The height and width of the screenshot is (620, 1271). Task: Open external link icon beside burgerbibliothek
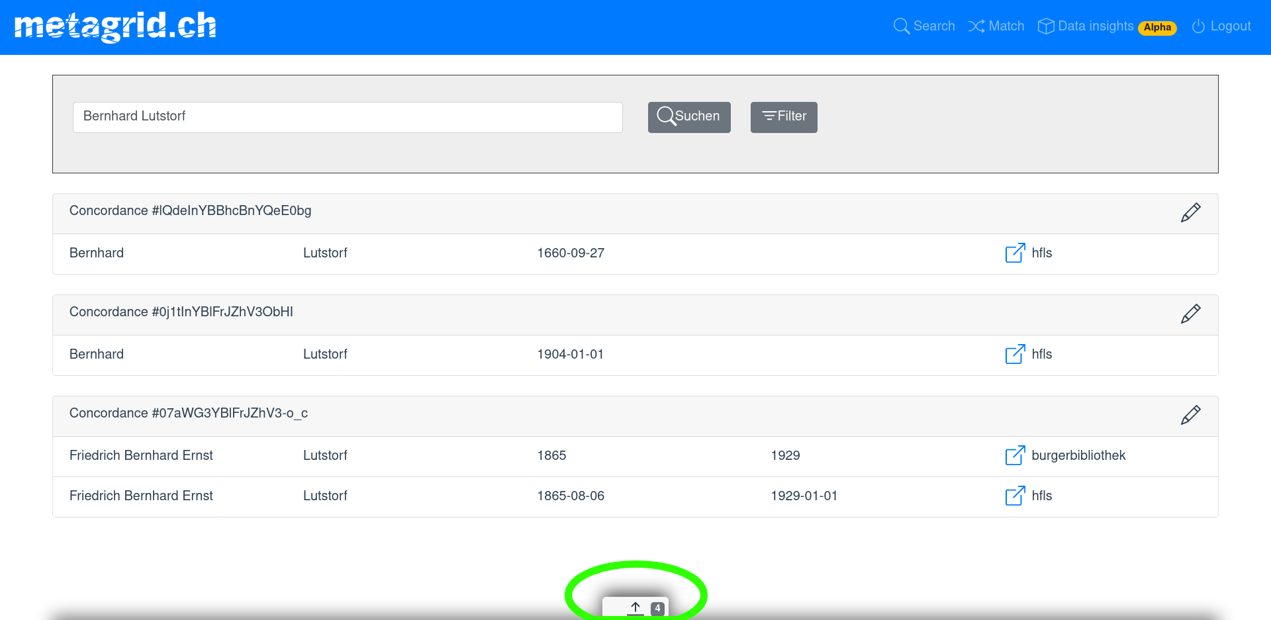point(1014,455)
